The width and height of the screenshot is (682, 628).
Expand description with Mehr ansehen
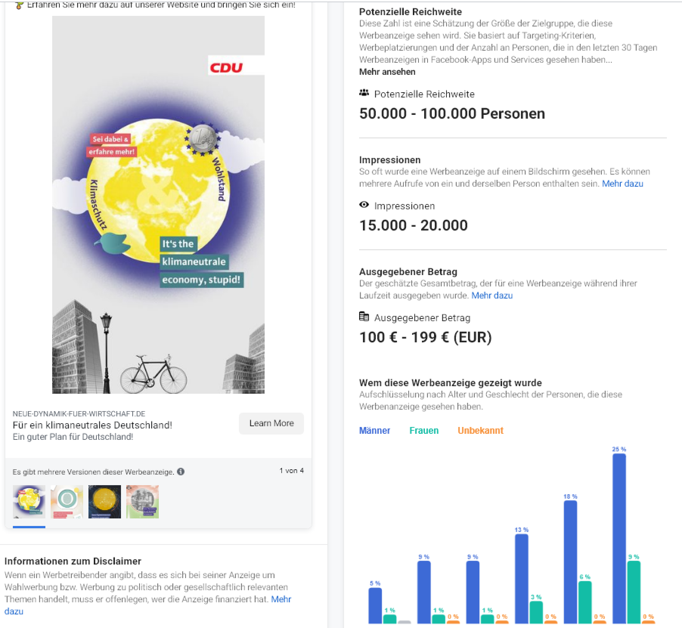click(x=387, y=72)
